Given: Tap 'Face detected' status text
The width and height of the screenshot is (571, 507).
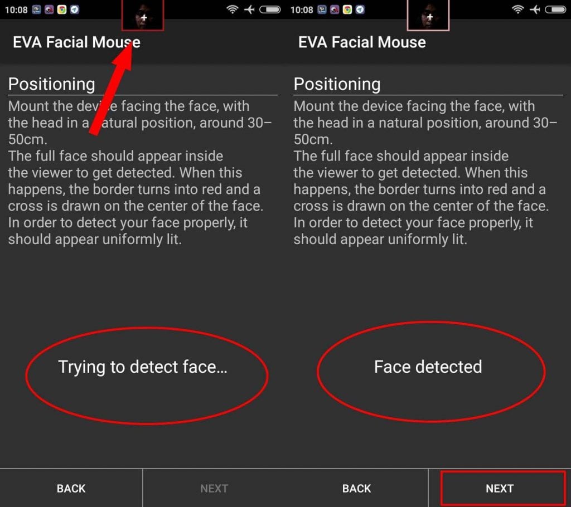Looking at the screenshot, I should pyautogui.click(x=428, y=367).
